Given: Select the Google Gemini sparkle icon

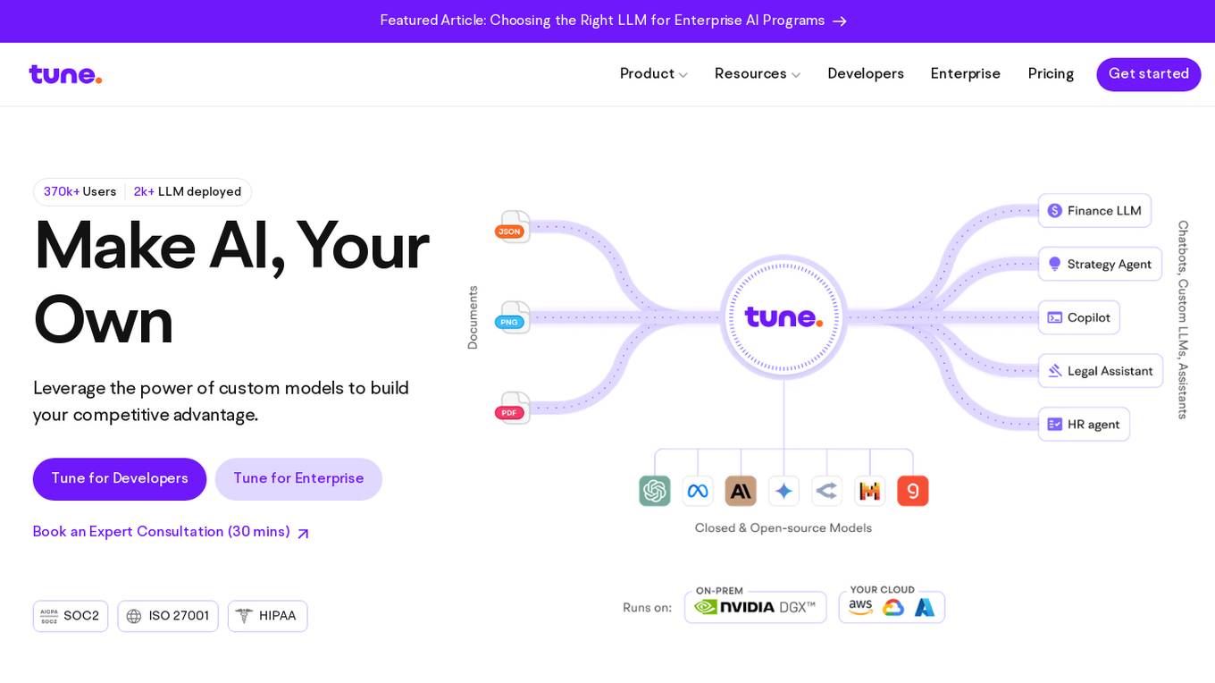Looking at the screenshot, I should click(x=783, y=491).
